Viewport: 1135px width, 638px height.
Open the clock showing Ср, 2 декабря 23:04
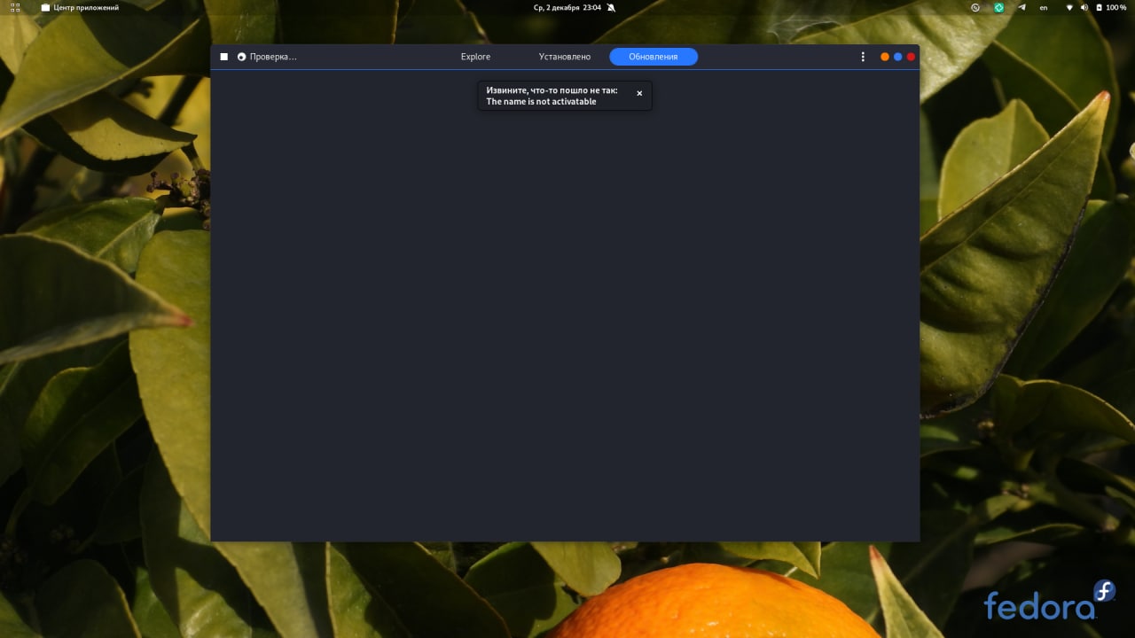click(x=567, y=7)
